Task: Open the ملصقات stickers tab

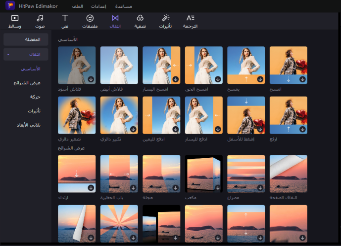Action: [x=90, y=21]
